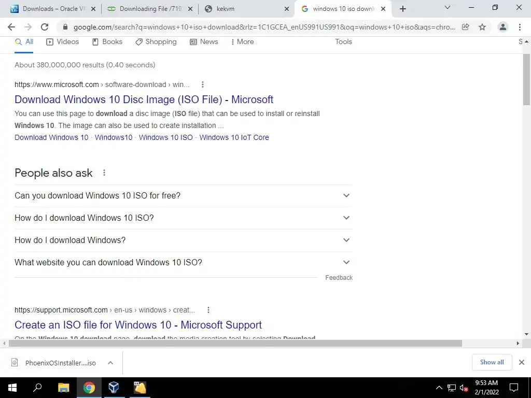Open download options chevron for PhoenixOSInstaller

(x=110, y=363)
